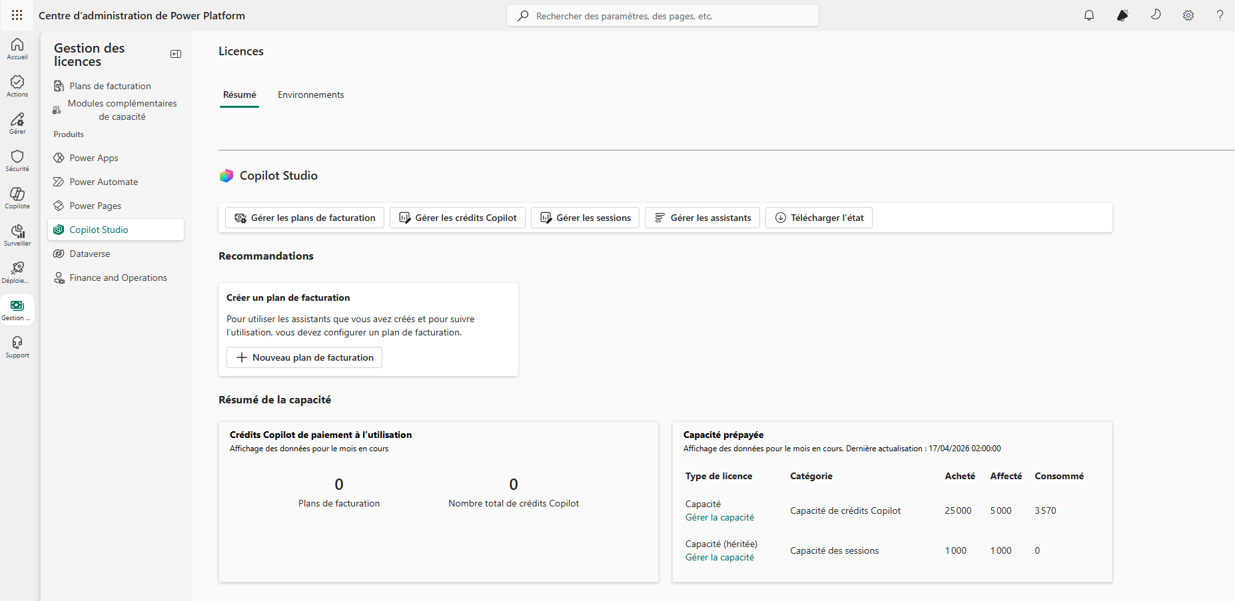Click Nouveau plan de facturation button

pos(304,357)
